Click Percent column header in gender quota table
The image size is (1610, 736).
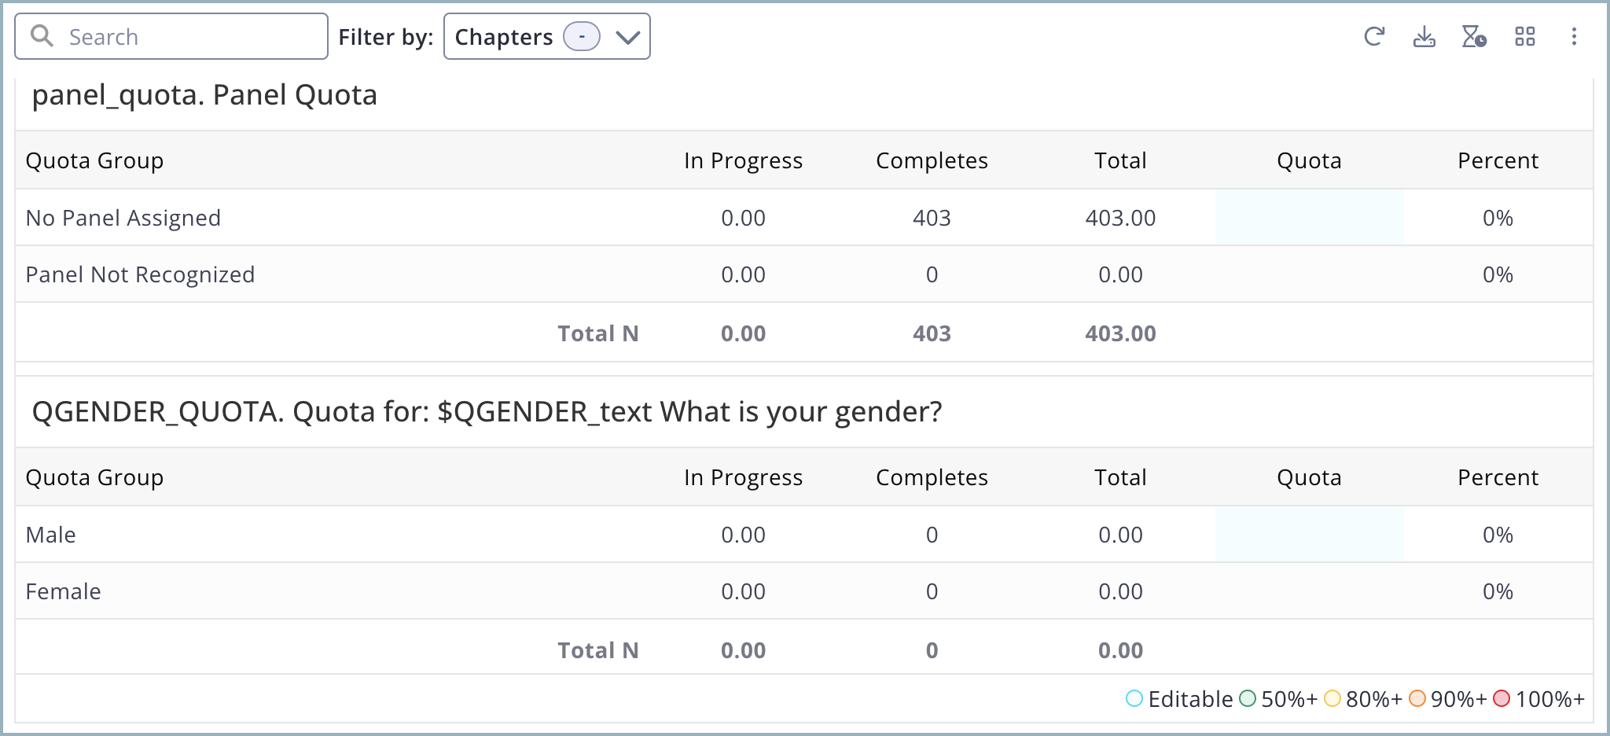[1498, 477]
